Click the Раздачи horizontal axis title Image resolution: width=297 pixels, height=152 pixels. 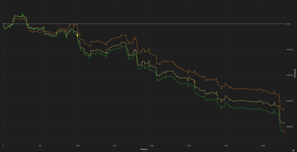[x=144, y=149]
